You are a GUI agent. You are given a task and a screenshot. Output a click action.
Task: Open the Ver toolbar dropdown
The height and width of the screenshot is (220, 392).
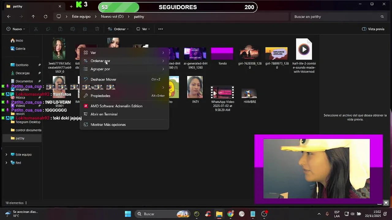(143, 29)
